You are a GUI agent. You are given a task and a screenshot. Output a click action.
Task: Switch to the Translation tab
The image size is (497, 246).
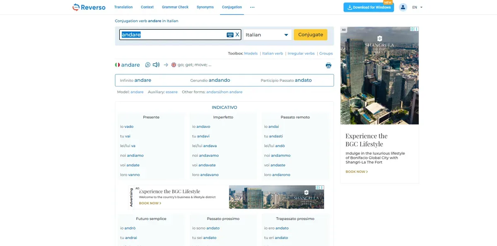123,7
